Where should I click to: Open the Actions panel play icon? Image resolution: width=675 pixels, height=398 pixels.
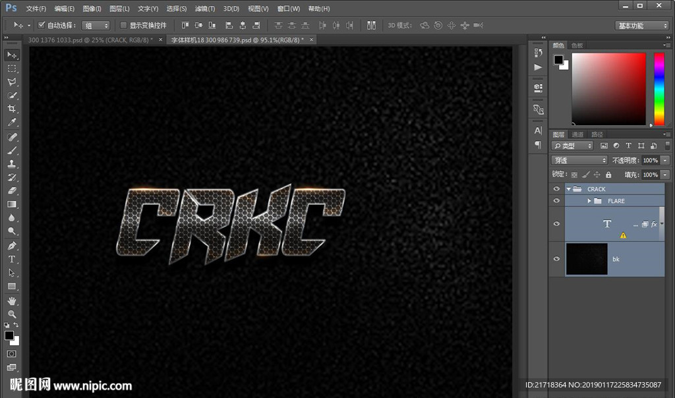click(538, 67)
